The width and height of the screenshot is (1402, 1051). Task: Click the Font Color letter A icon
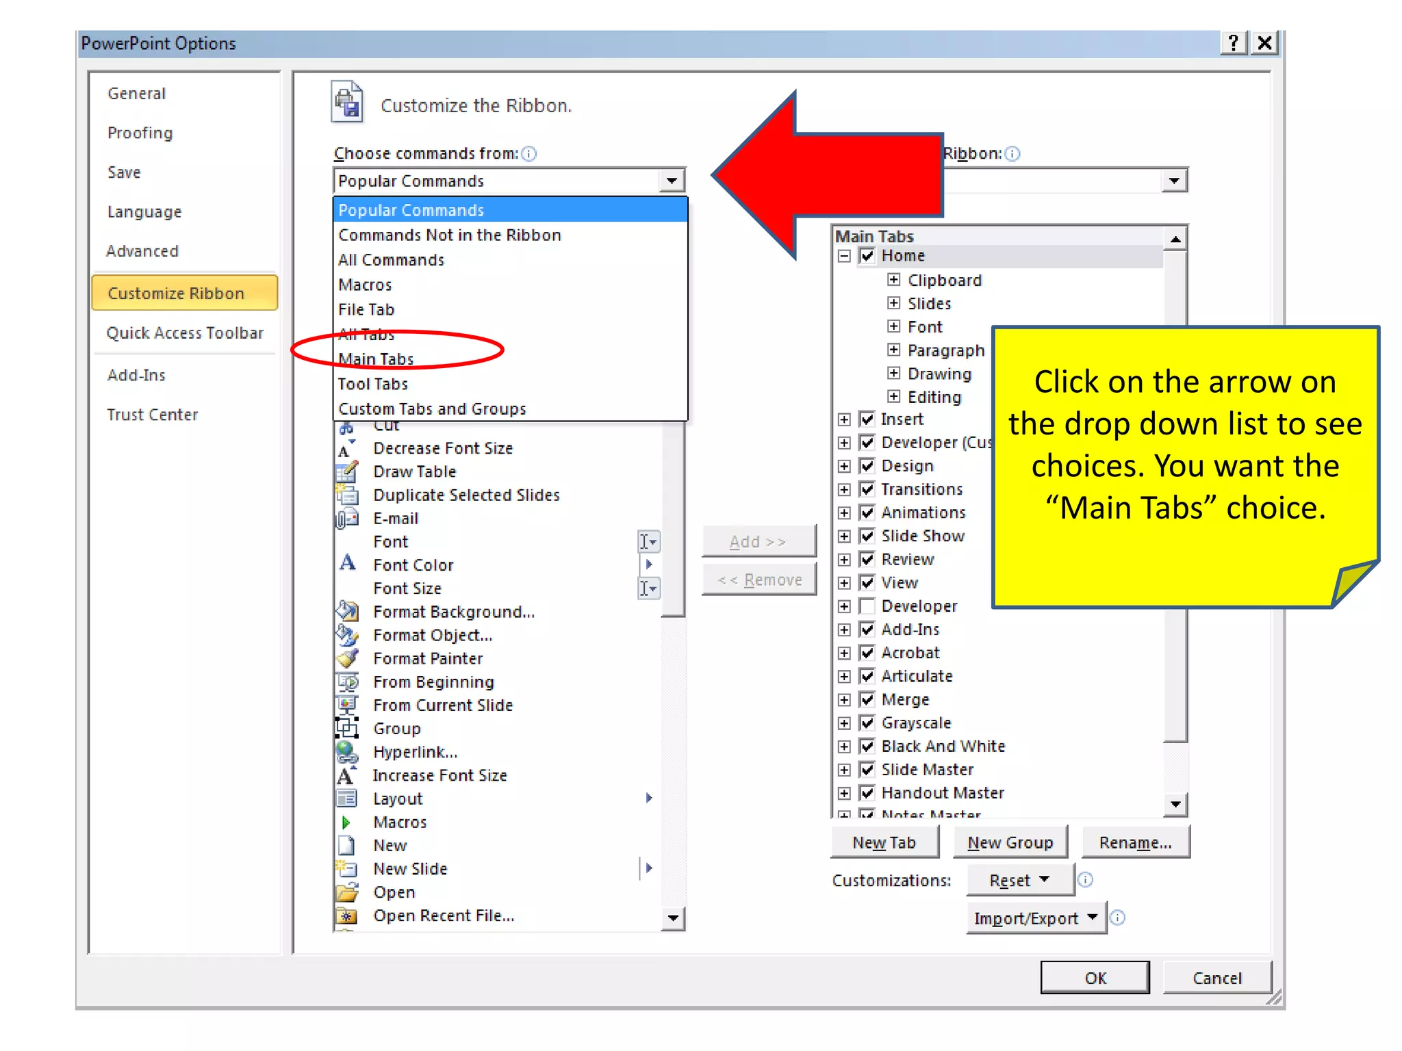pos(347,563)
